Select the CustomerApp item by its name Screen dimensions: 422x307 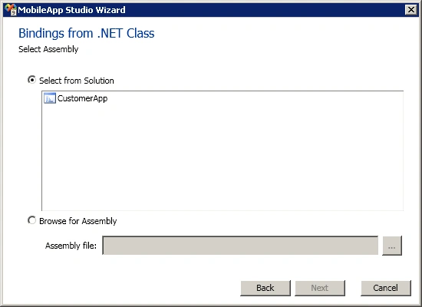point(82,98)
